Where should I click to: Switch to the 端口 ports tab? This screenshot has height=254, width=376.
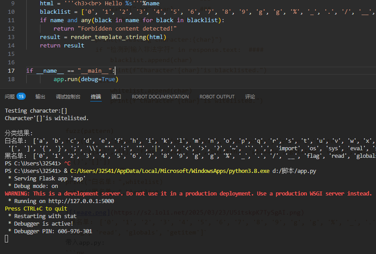[116, 97]
